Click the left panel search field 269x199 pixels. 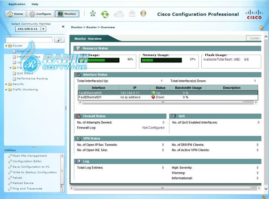coord(29,40)
